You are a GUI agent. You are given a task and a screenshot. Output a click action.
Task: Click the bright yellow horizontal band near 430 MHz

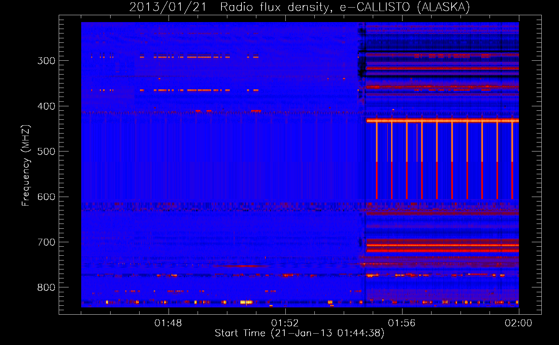[x=443, y=121]
